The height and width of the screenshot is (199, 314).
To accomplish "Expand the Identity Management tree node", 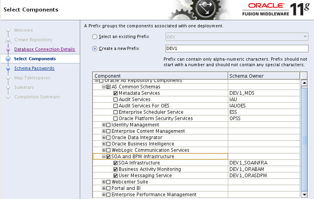I will (104, 125).
